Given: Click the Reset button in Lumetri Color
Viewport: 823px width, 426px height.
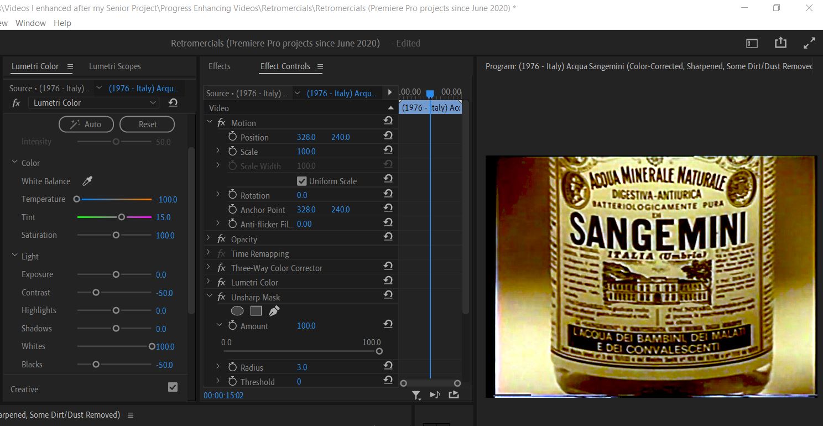Looking at the screenshot, I should tap(147, 124).
